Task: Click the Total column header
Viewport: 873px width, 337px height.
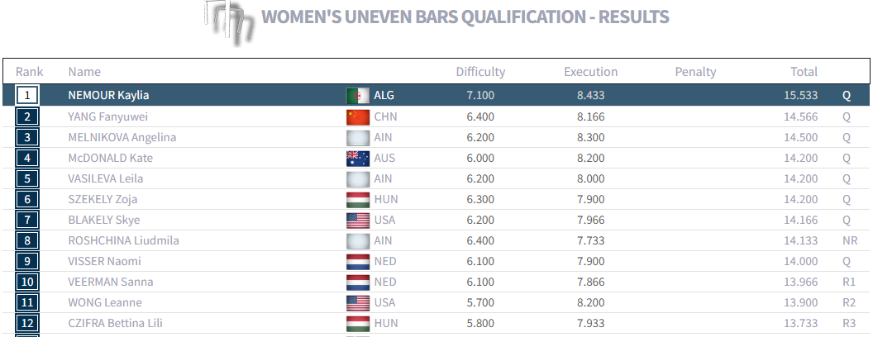Action: tap(804, 72)
